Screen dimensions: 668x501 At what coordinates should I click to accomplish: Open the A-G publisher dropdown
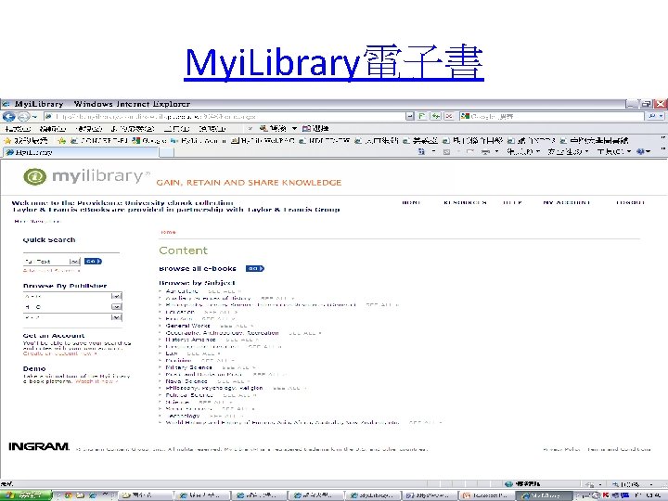click(x=72, y=296)
